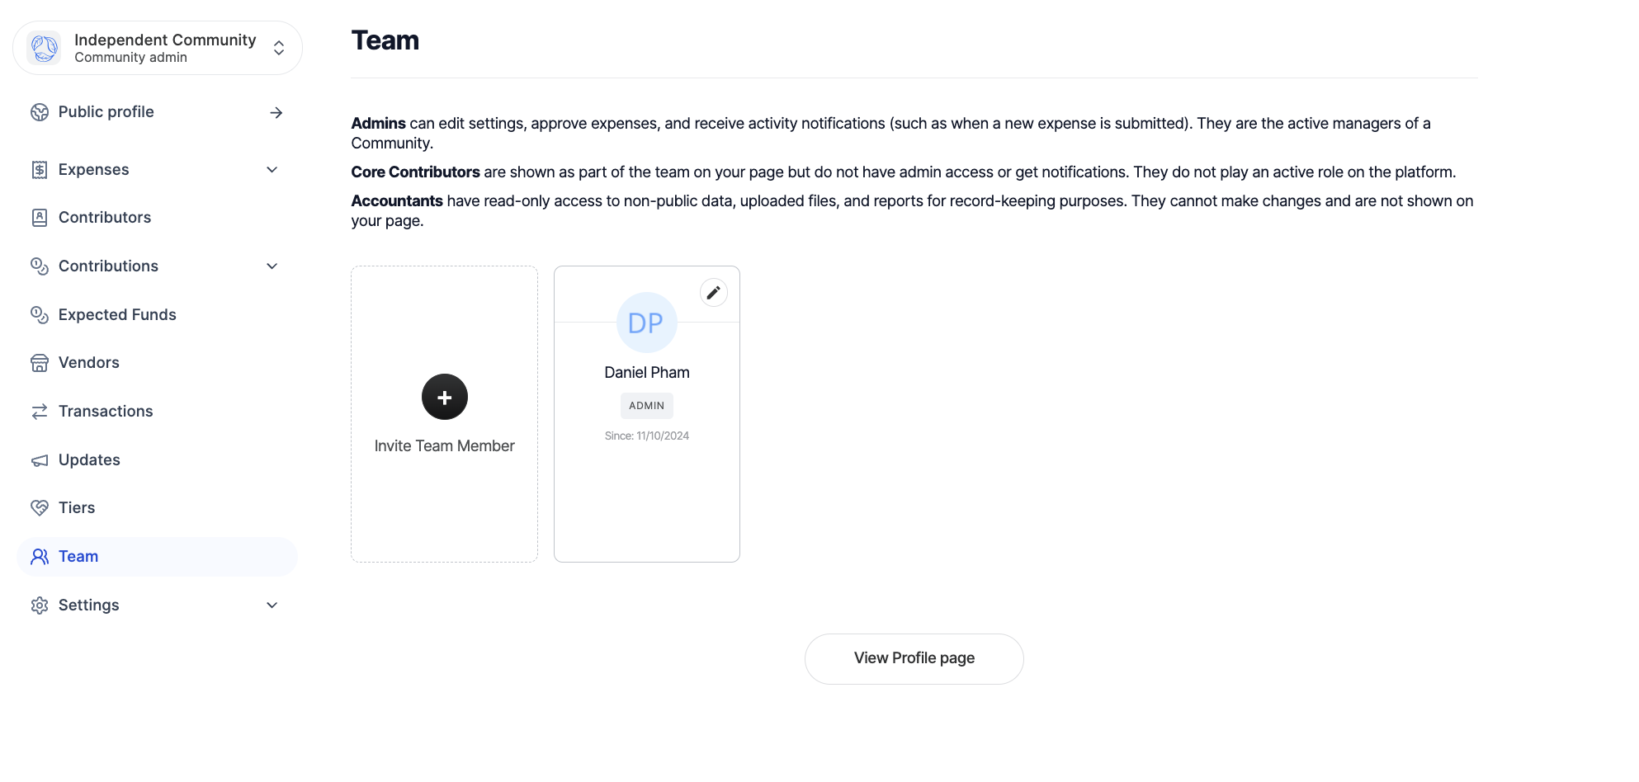Click the Invite Team Member label
The width and height of the screenshot is (1639, 782).
[x=444, y=446]
